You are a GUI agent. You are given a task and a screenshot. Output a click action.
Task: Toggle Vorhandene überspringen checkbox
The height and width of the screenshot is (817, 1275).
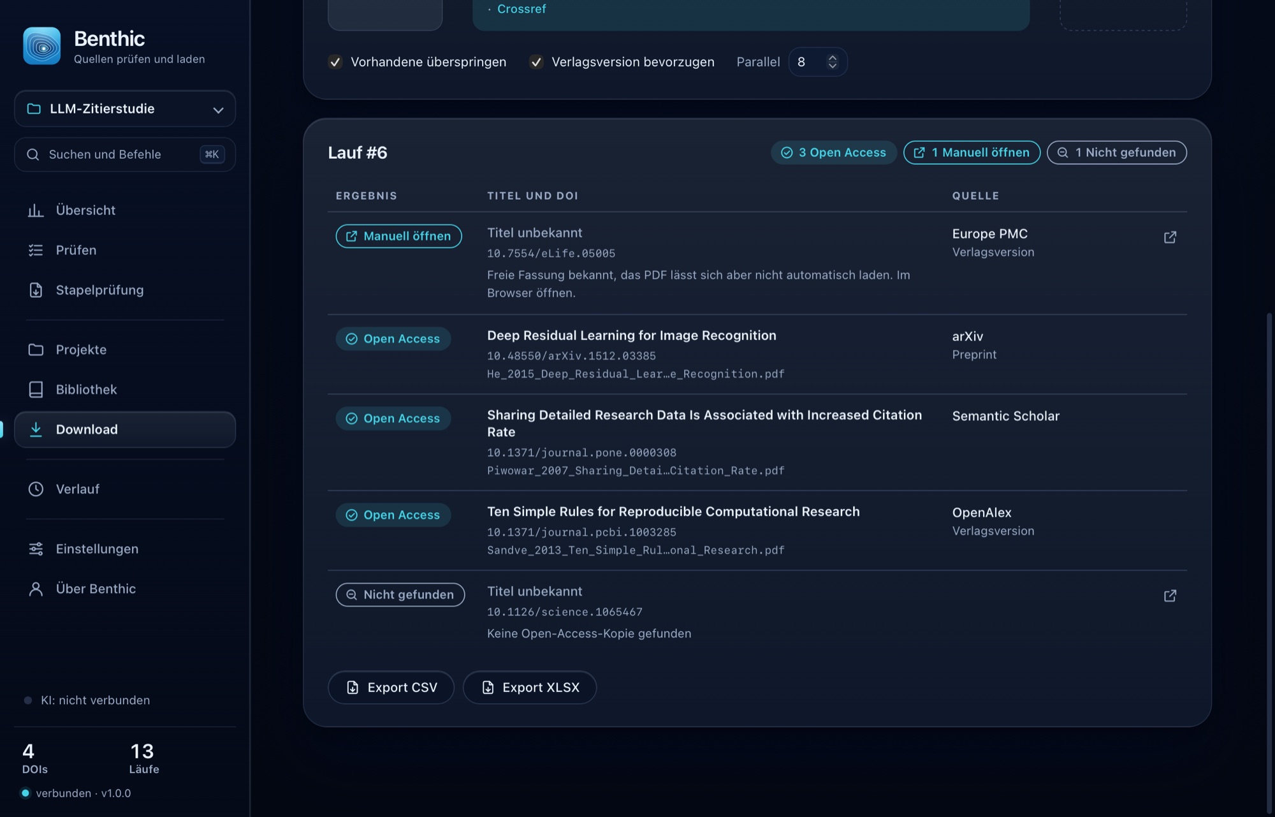pos(335,62)
